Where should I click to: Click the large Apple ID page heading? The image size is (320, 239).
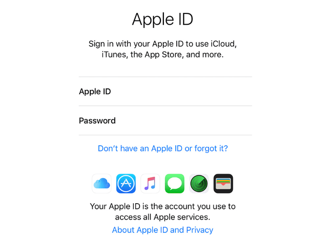click(162, 20)
